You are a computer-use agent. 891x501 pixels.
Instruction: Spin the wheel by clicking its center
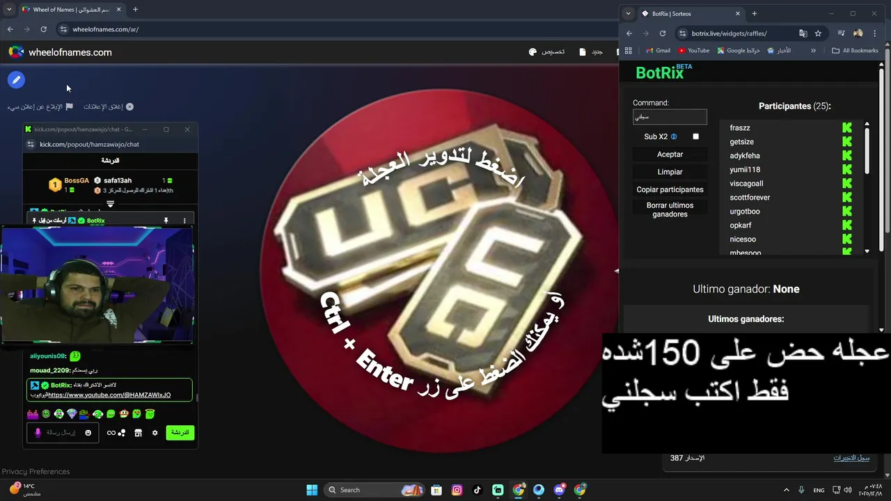tap(442, 271)
